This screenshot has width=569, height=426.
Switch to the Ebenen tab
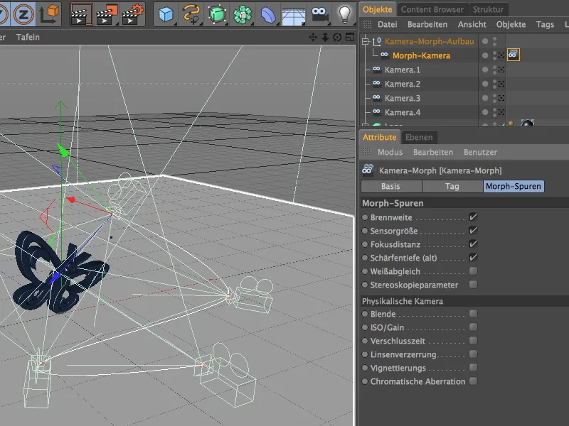pyautogui.click(x=419, y=137)
